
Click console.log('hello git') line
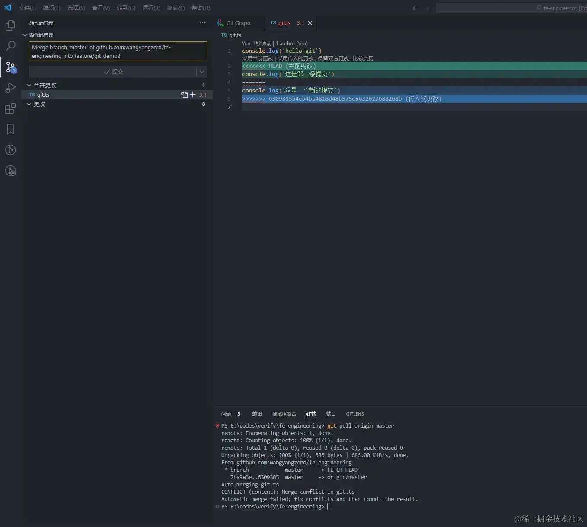click(282, 51)
